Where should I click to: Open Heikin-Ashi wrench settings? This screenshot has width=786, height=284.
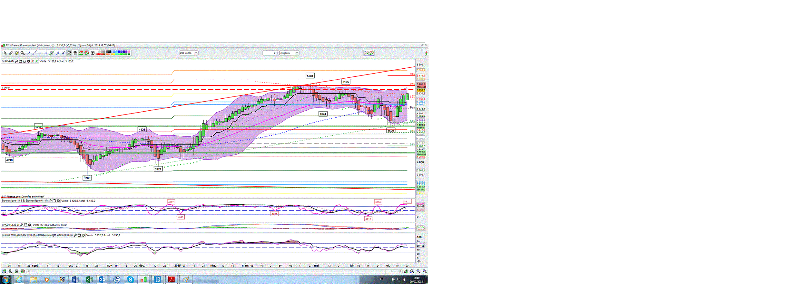16,61
